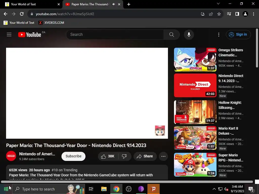Open new tab with plus button
259x194 pixels.
(x=129, y=4)
